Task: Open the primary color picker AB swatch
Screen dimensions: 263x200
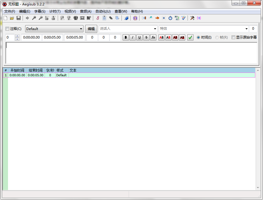Action: [x=161, y=37]
